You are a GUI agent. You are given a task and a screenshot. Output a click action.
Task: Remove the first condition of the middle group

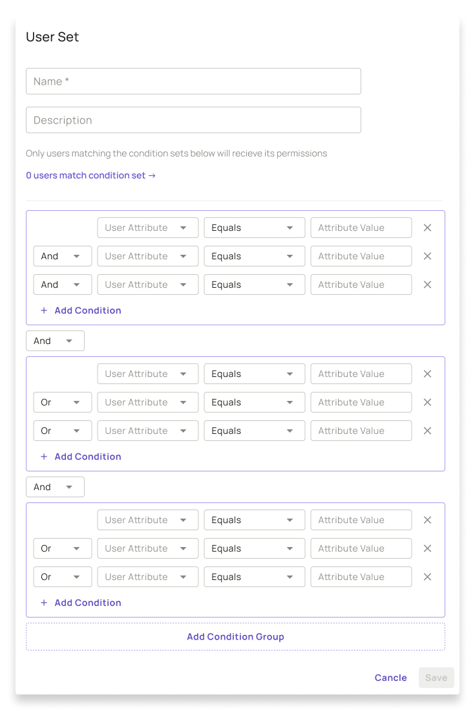(427, 374)
